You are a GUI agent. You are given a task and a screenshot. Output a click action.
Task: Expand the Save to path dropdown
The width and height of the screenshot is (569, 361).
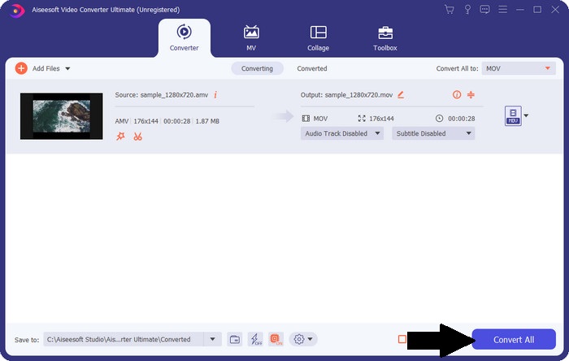(213, 339)
